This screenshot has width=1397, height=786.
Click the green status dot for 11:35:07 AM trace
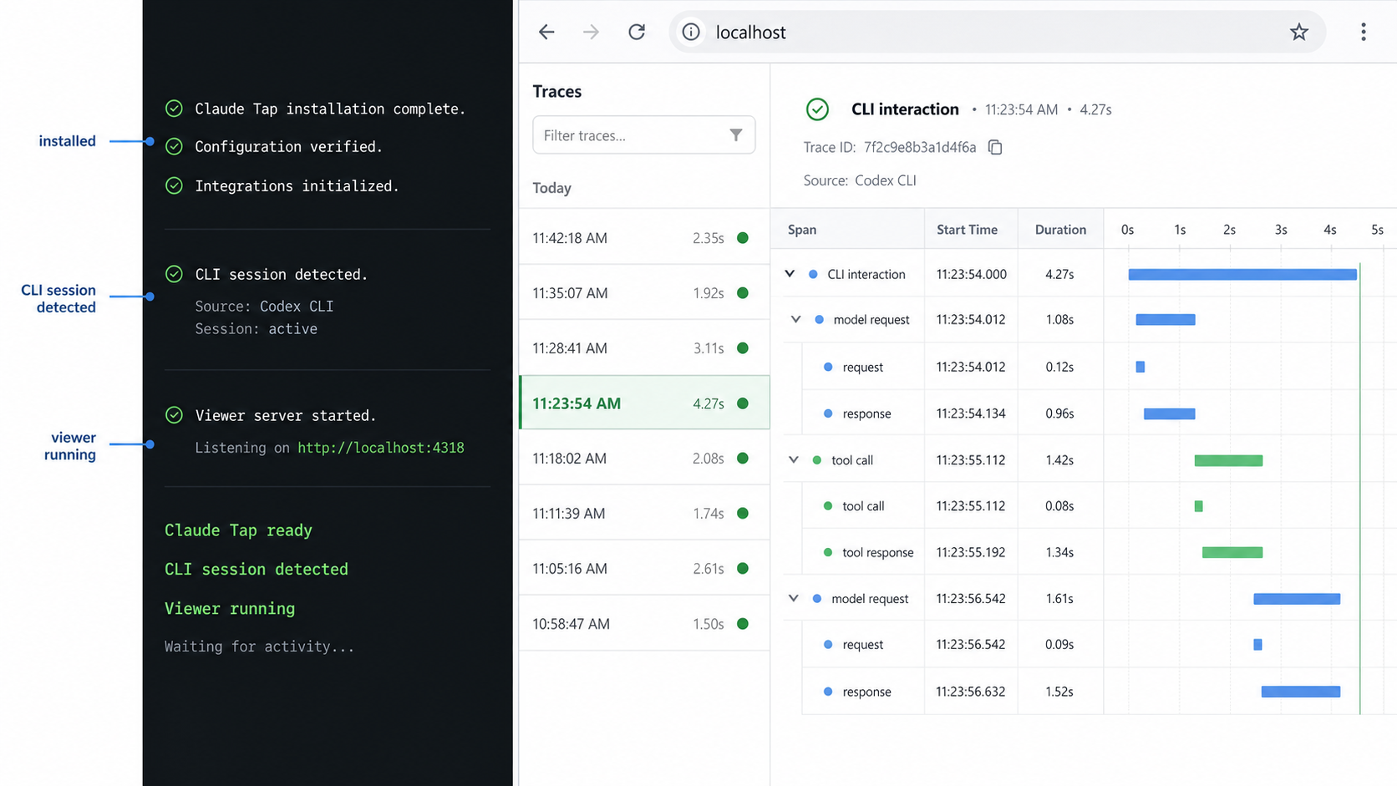743,293
